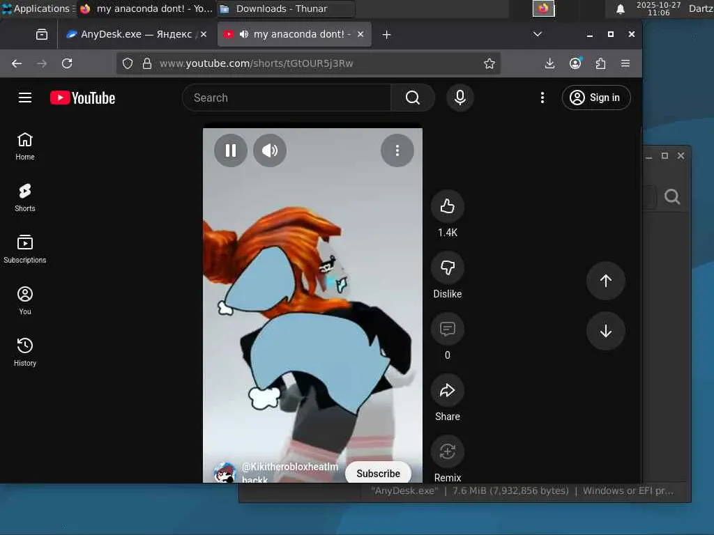Open You in the YouTube sidebar
This screenshot has width=714, height=535.
click(x=25, y=300)
